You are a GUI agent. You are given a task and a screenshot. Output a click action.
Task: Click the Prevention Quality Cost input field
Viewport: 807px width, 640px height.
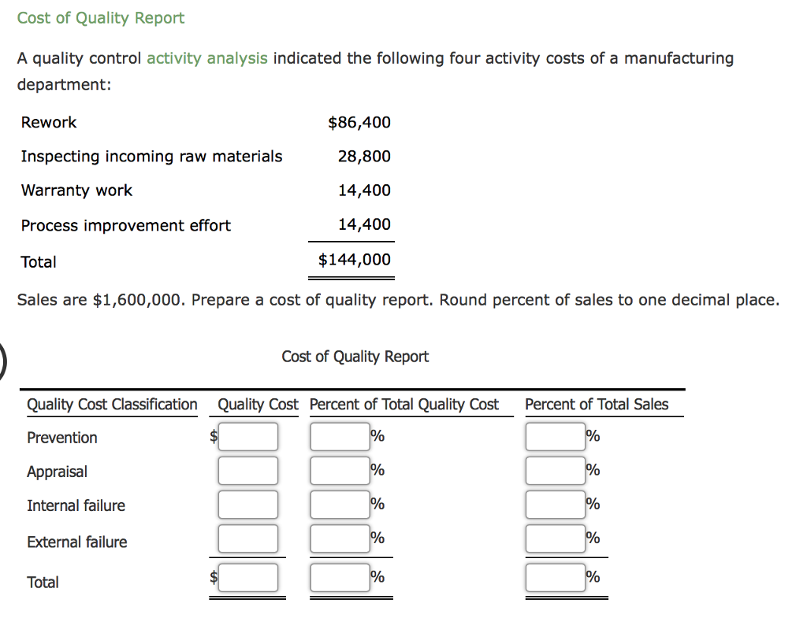pyautogui.click(x=247, y=436)
